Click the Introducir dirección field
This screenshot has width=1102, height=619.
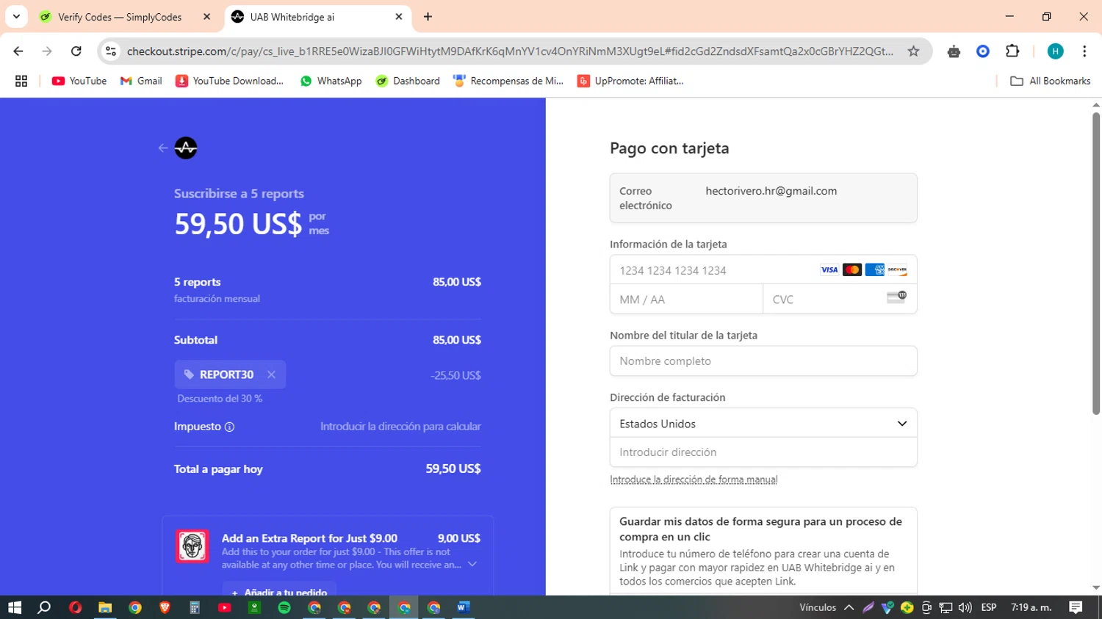click(763, 452)
